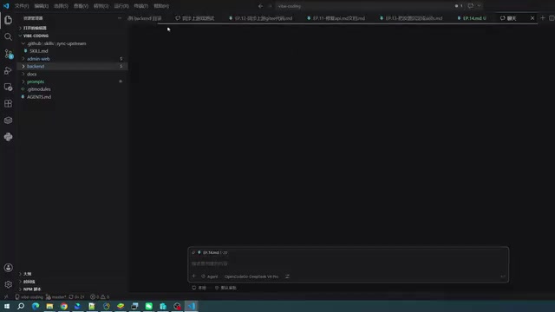
Task: Click the send arrow in chat box
Action: click(x=503, y=276)
